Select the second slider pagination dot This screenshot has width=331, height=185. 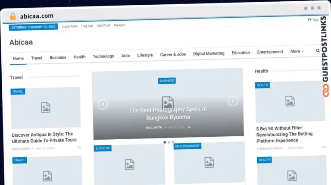[169, 142]
